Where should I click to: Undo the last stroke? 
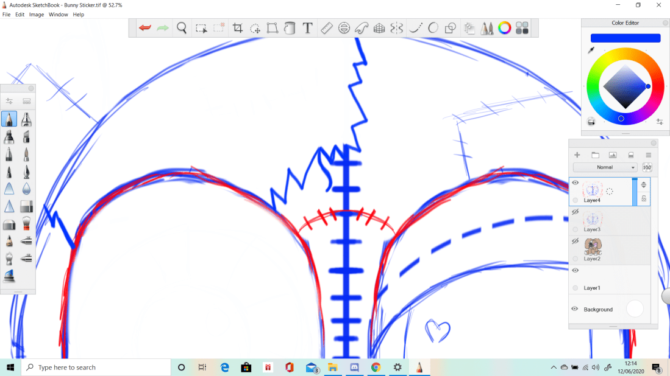pyautogui.click(x=144, y=27)
